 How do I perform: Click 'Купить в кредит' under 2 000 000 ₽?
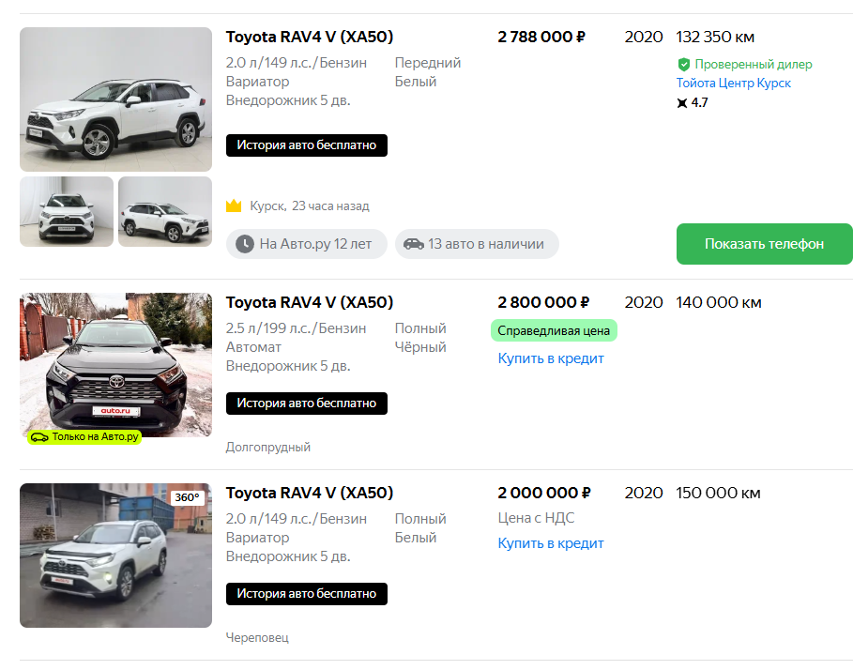point(551,543)
